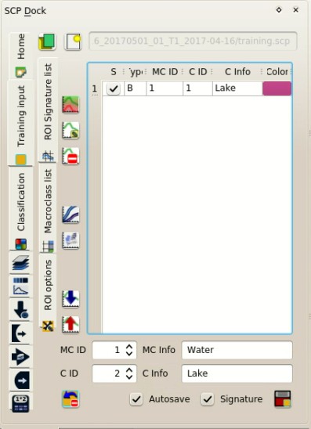Open Band set layers icon in sidebar
Viewport: 311px width, 429px height.
click(20, 263)
